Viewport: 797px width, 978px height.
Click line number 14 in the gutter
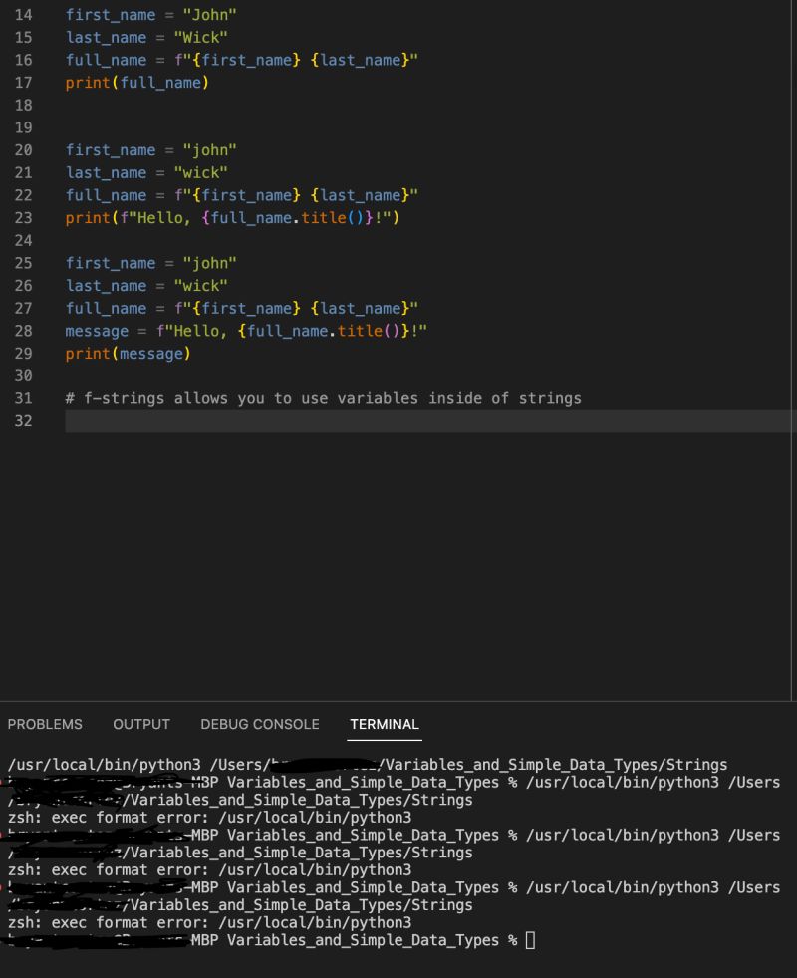(x=24, y=15)
